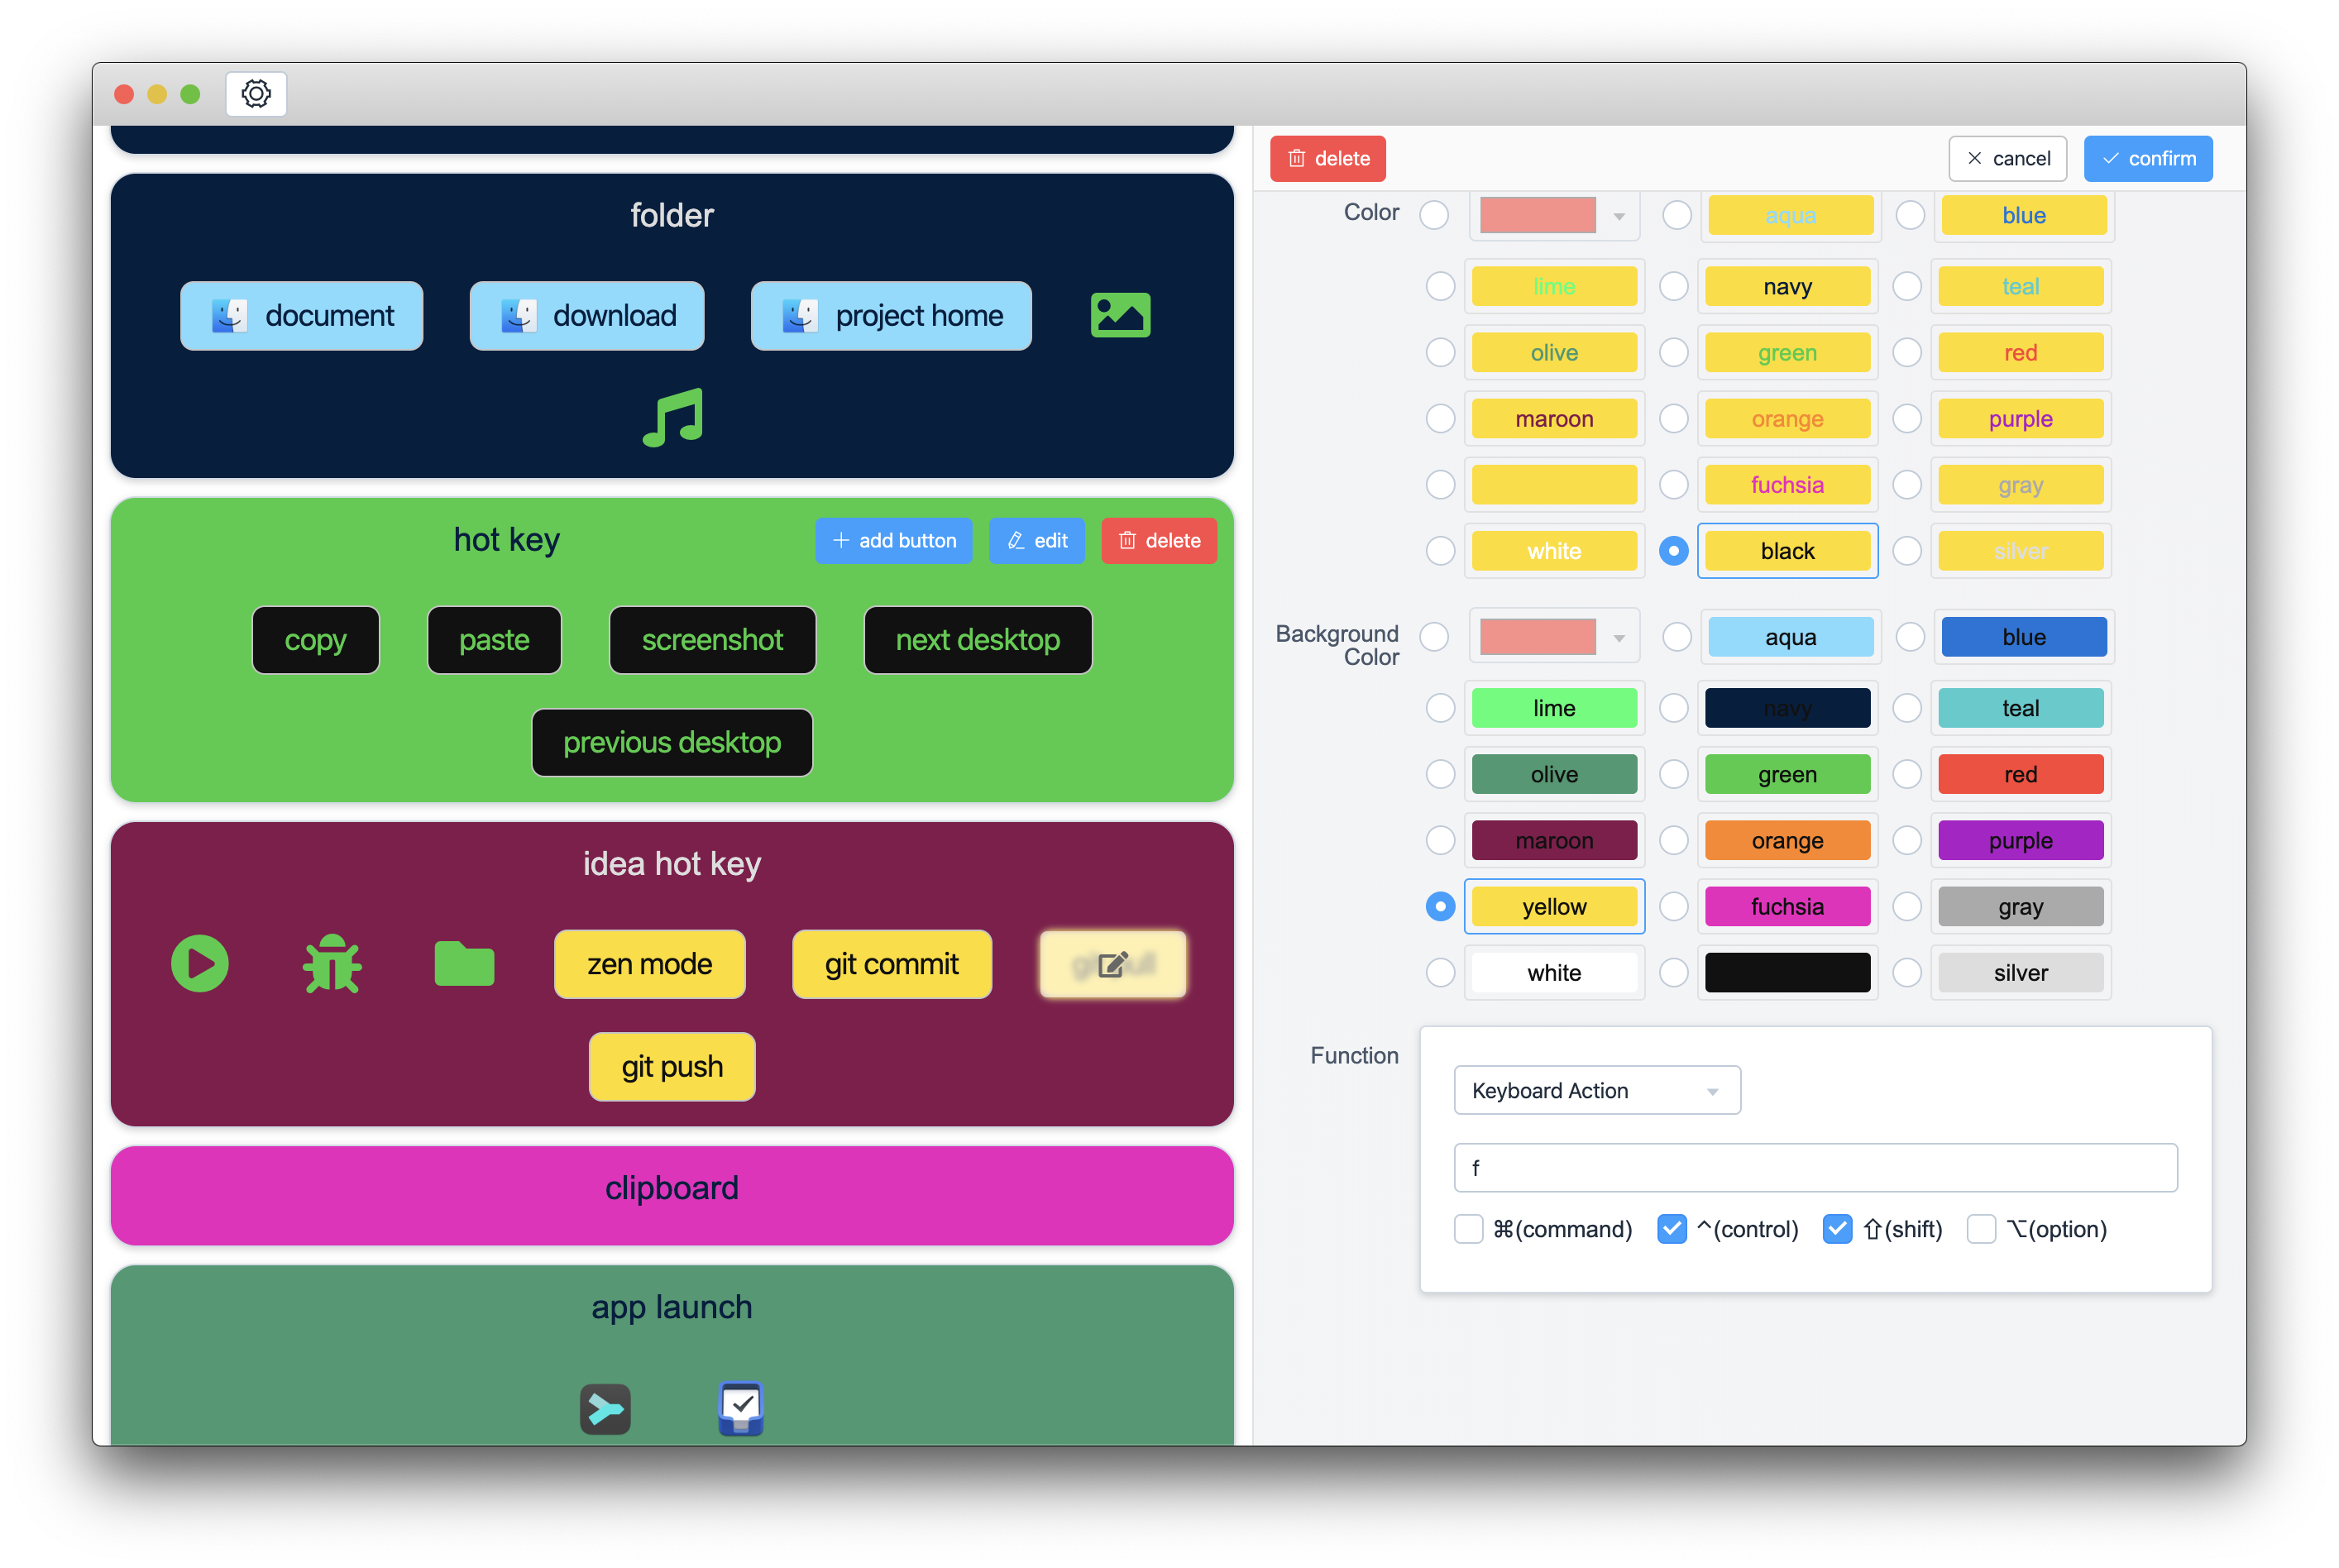Select black text color radio
Viewport: 2339px width, 1568px height.
[1673, 551]
